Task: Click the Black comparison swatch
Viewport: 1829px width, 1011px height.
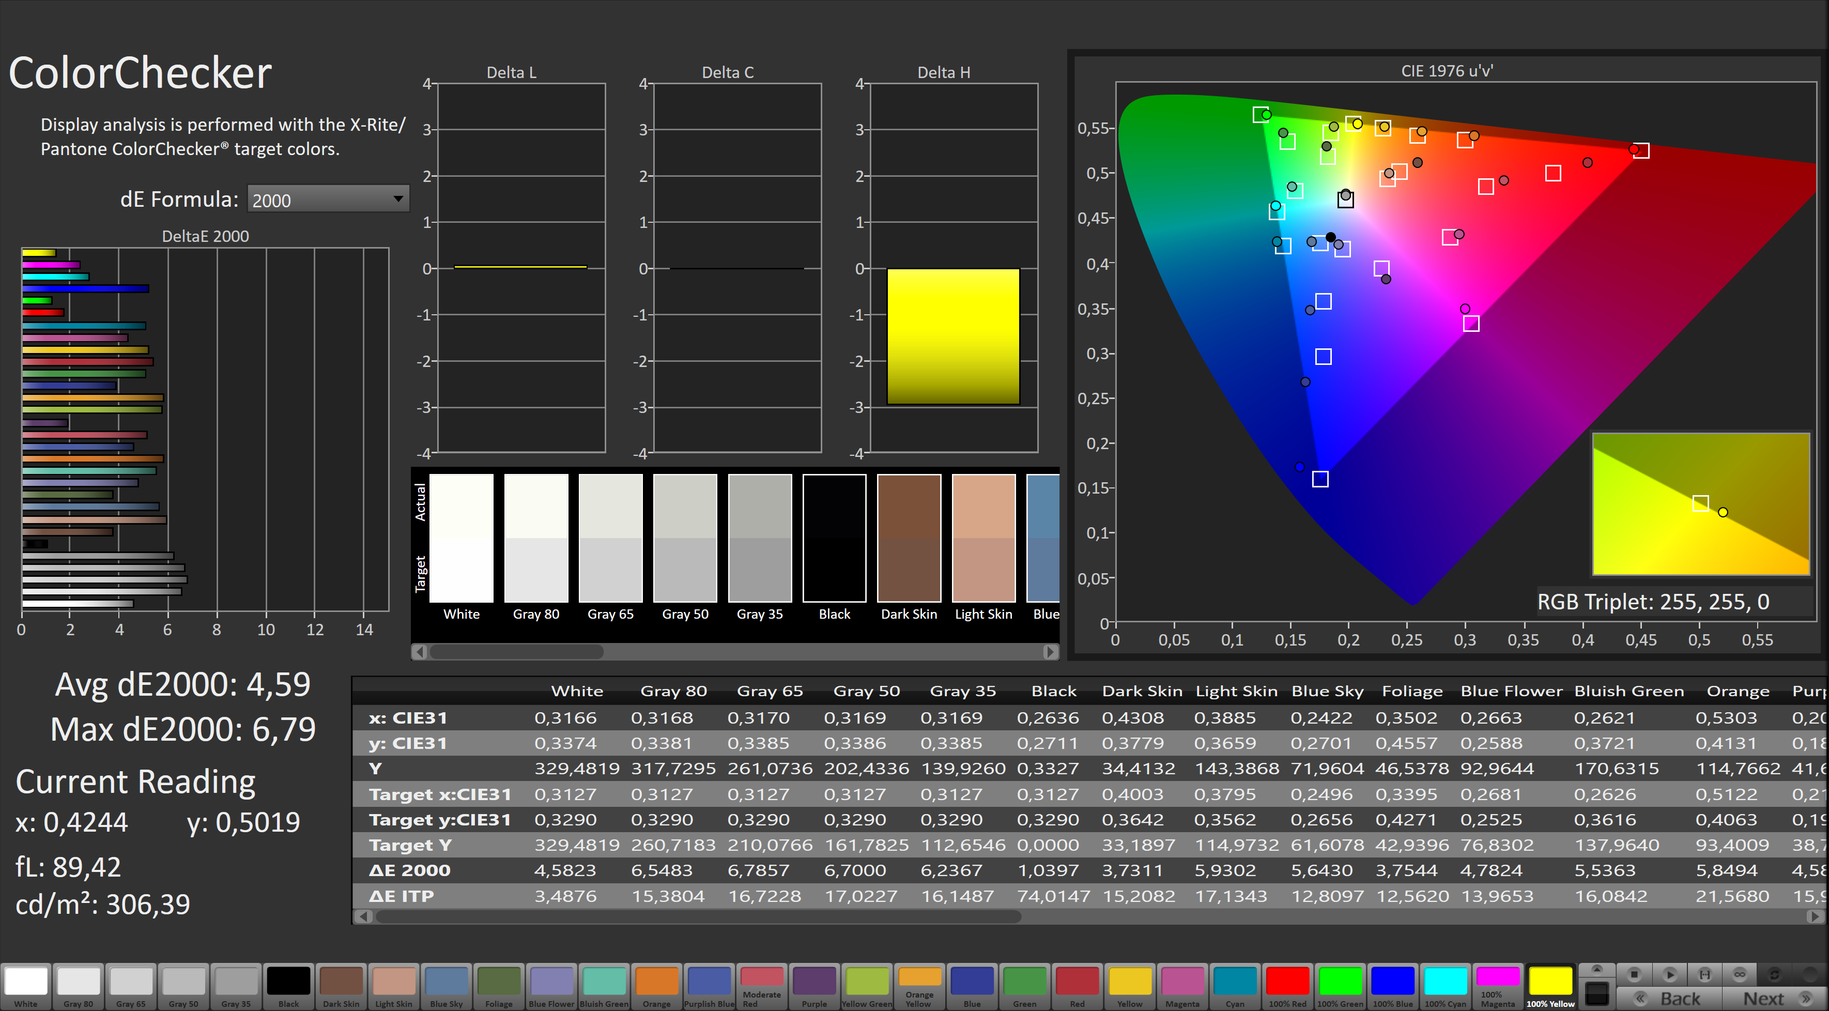Action: click(x=834, y=538)
